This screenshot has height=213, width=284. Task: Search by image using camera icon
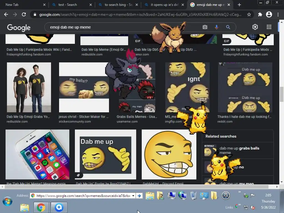[x=205, y=27]
